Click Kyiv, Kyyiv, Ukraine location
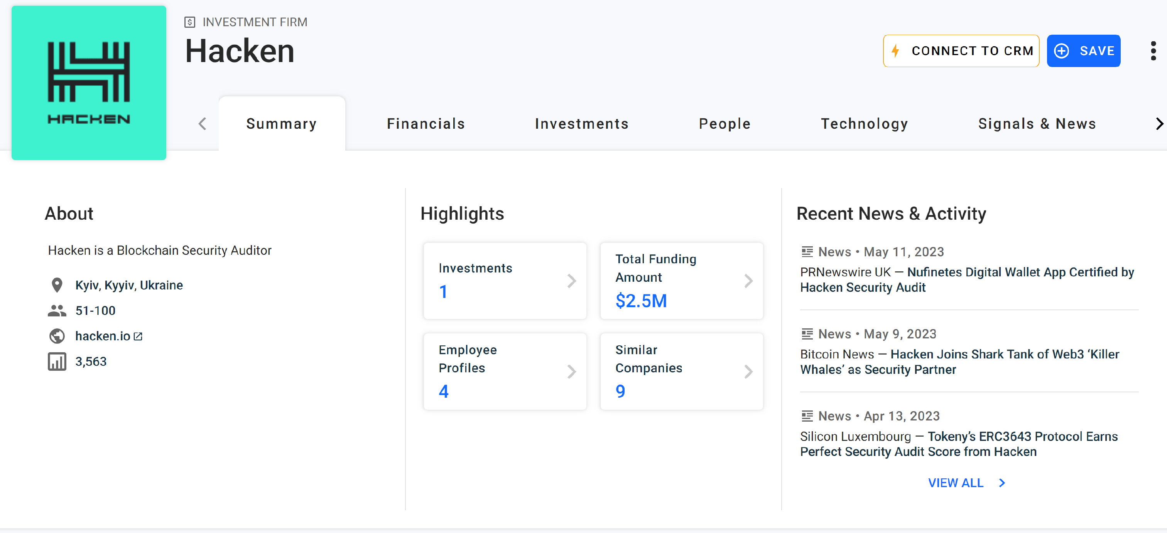 coord(129,285)
